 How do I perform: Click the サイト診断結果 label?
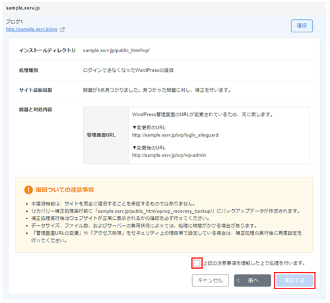(x=36, y=90)
